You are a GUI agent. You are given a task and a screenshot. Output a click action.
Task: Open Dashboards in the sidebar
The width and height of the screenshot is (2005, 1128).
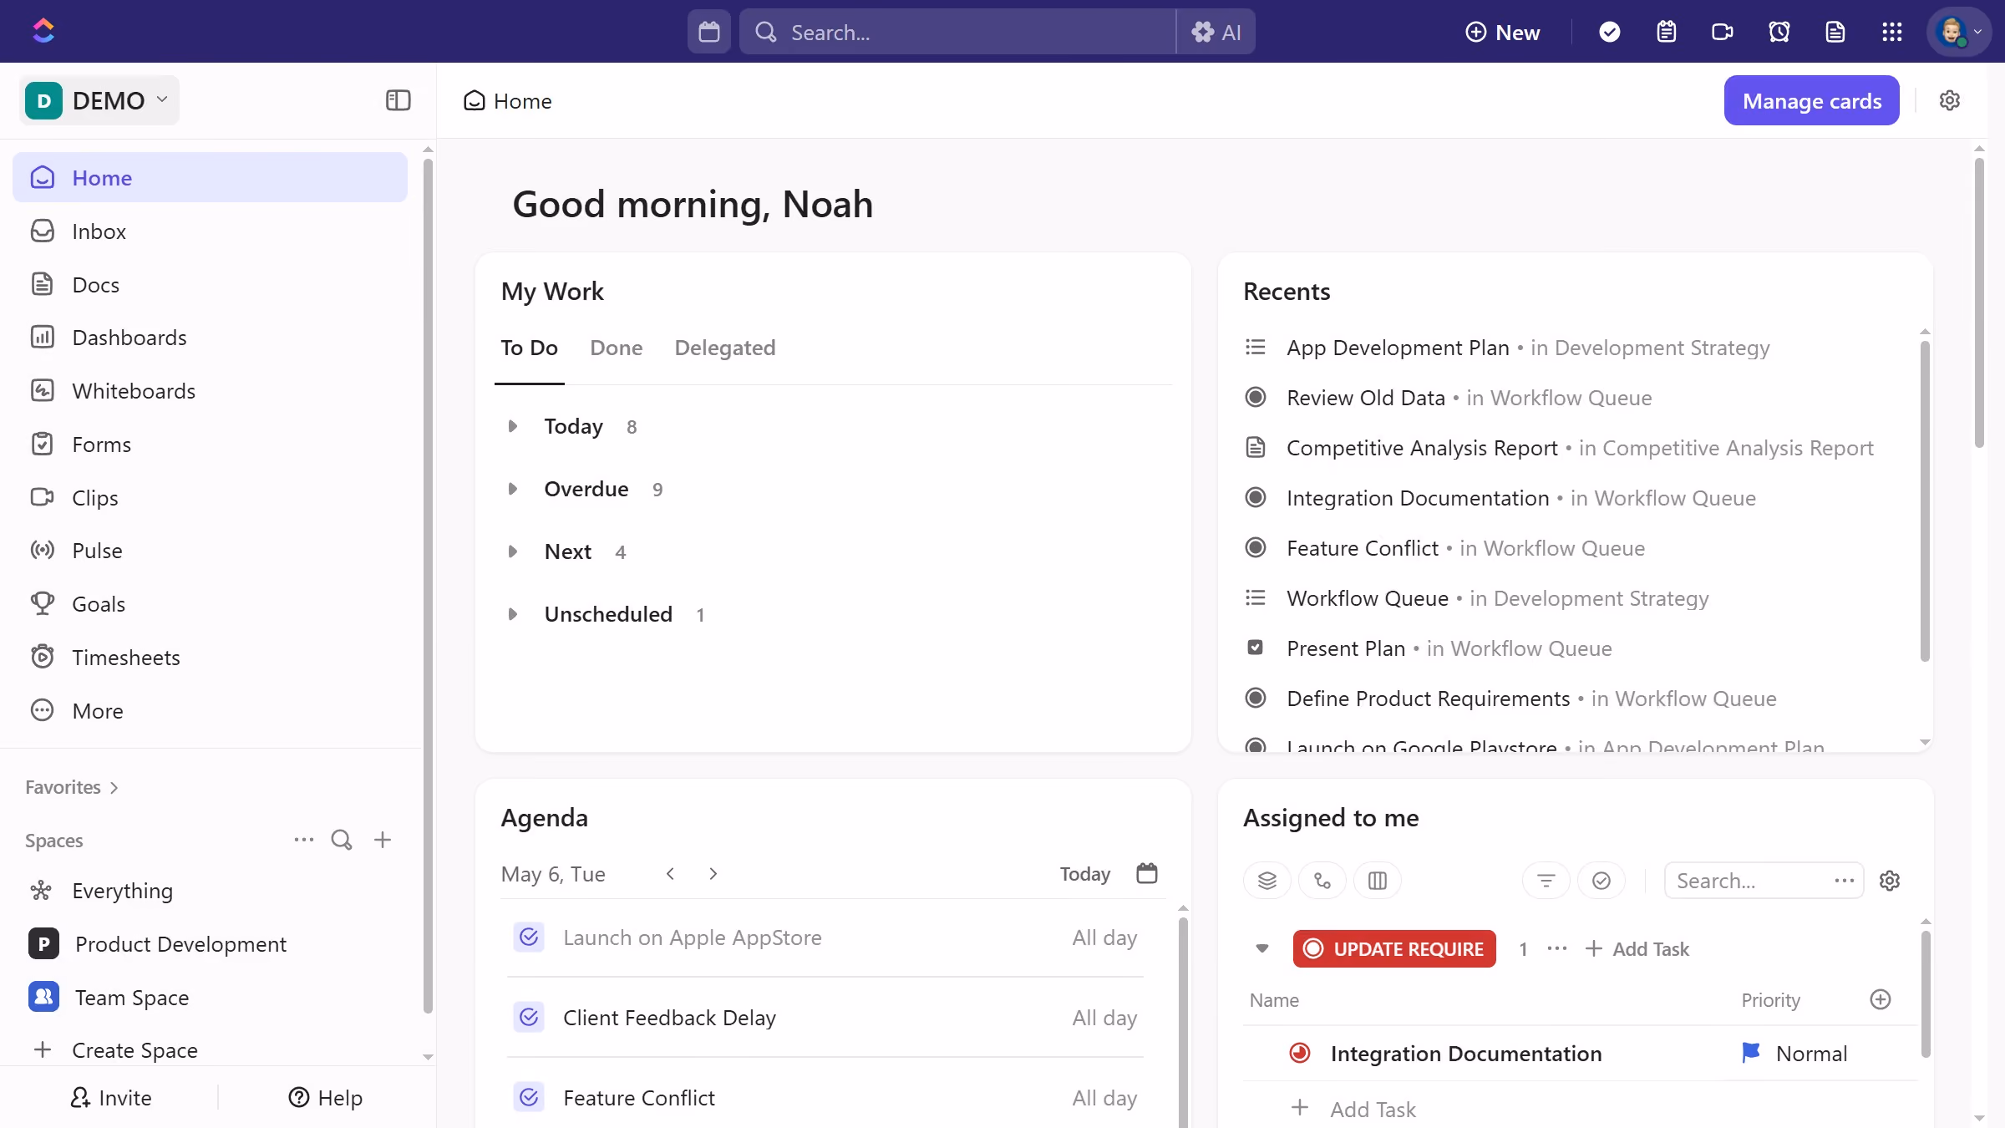coord(210,338)
